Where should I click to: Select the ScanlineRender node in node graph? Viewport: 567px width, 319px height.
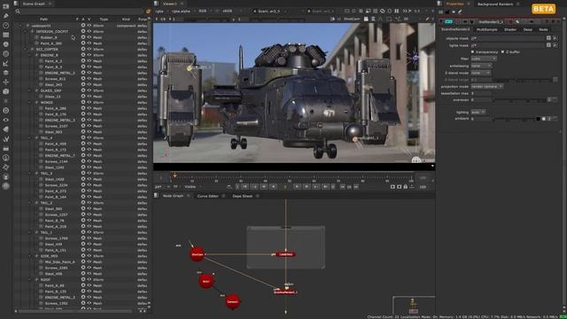click(x=285, y=292)
